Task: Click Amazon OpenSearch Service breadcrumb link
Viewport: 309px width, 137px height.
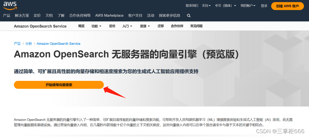Action: (x=59, y=44)
